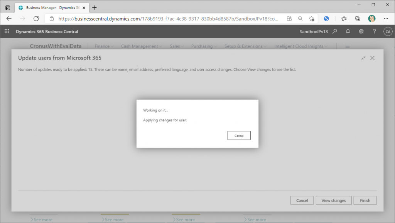Expand the Sales menu
Screen dimensions: 395x223
click(177, 46)
